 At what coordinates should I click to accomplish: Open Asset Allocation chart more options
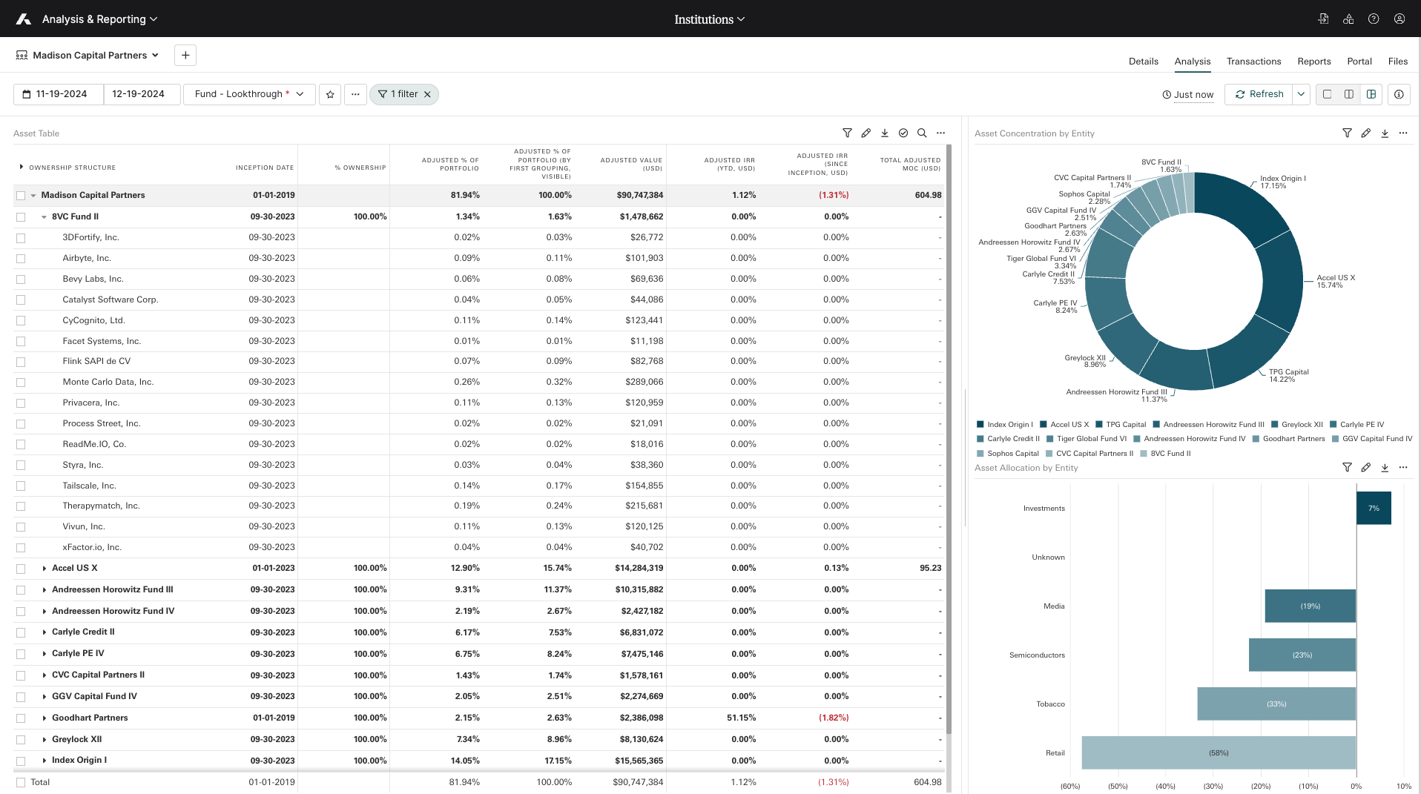tap(1403, 468)
